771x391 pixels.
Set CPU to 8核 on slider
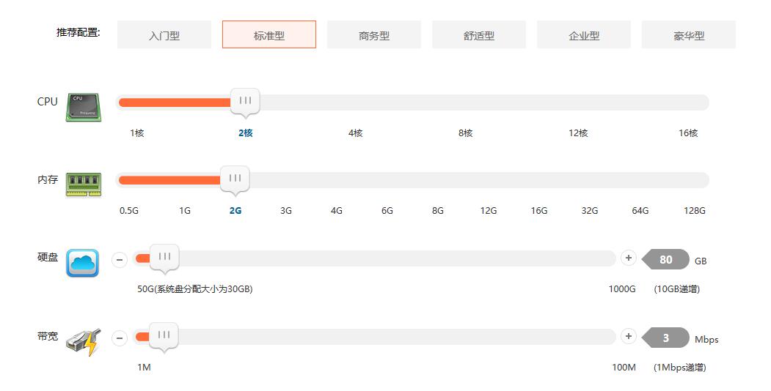point(466,133)
